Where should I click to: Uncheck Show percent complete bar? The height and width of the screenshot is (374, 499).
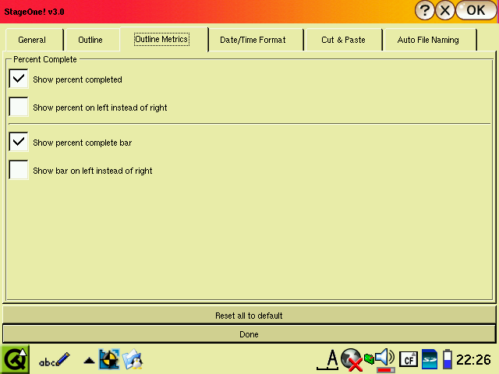tap(19, 142)
